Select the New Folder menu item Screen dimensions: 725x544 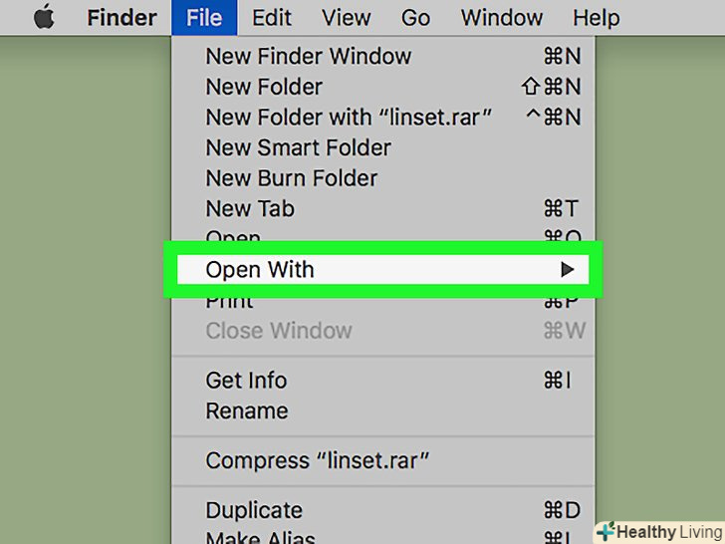(264, 87)
